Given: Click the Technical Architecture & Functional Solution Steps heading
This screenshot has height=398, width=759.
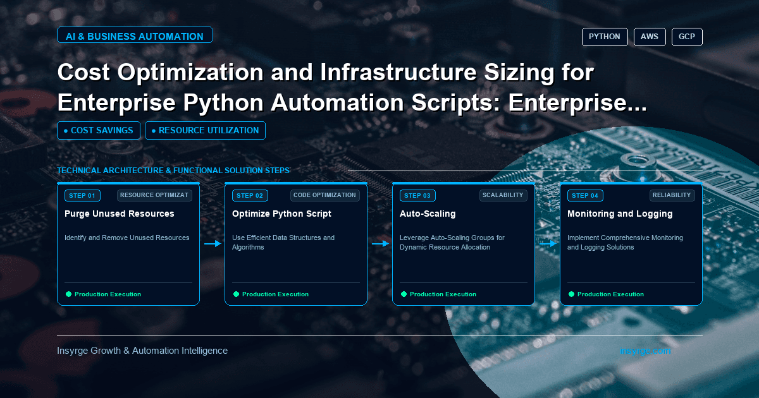Looking at the screenshot, I should 173,171.
